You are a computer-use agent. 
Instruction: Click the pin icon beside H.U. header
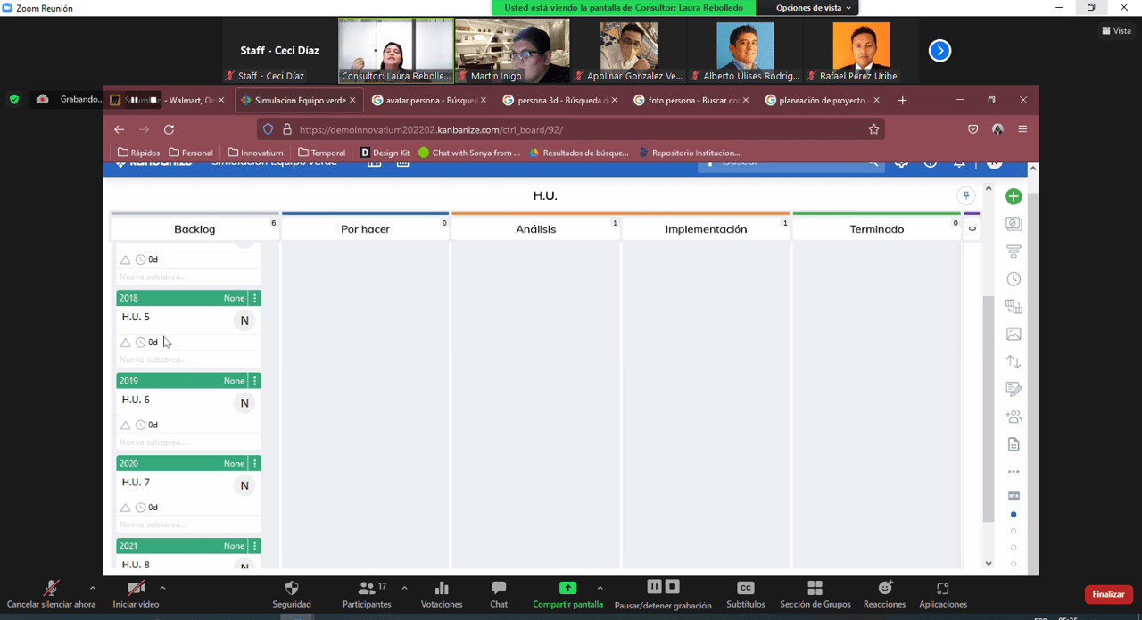click(965, 196)
